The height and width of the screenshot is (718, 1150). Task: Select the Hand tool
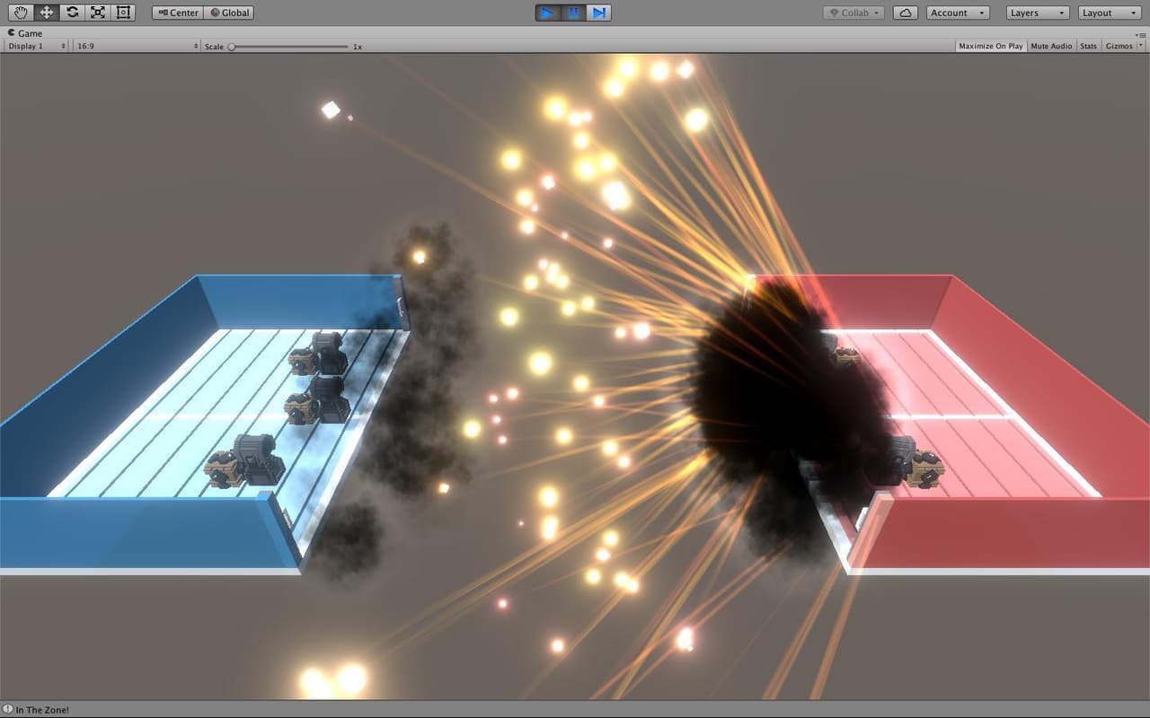[x=21, y=13]
